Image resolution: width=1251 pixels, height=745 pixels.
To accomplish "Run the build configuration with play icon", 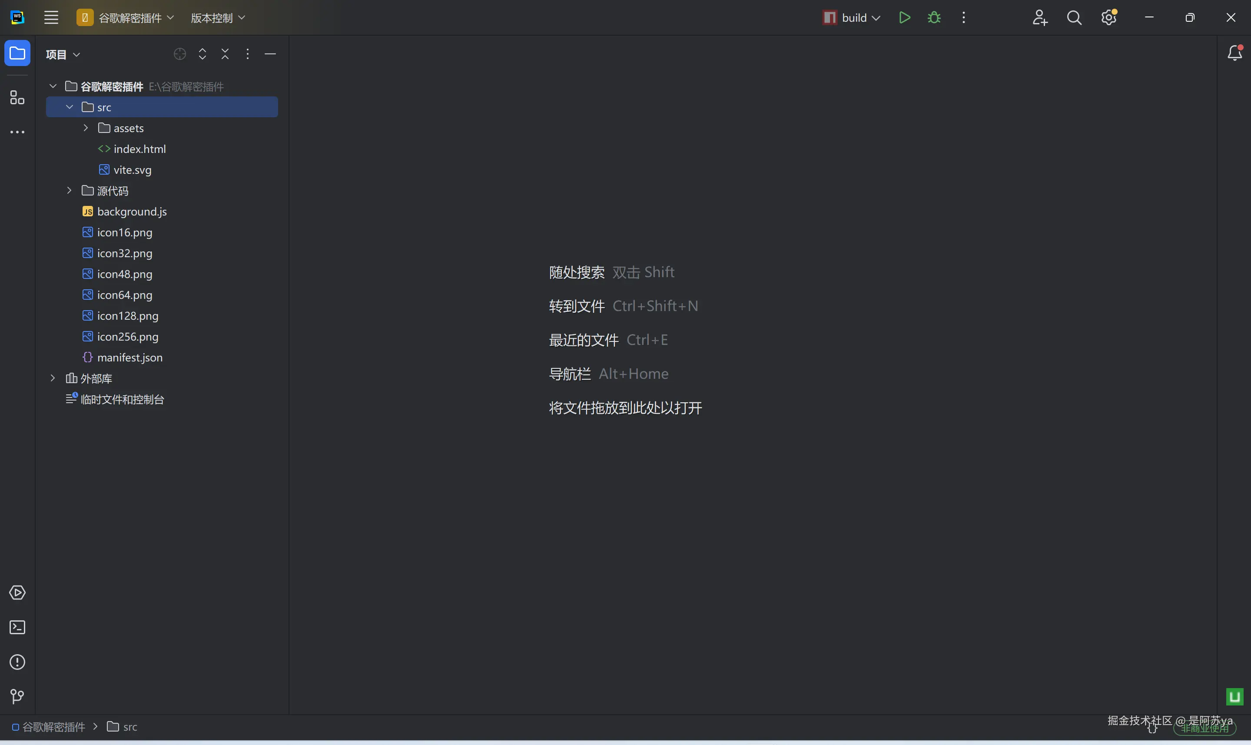I will 905,17.
